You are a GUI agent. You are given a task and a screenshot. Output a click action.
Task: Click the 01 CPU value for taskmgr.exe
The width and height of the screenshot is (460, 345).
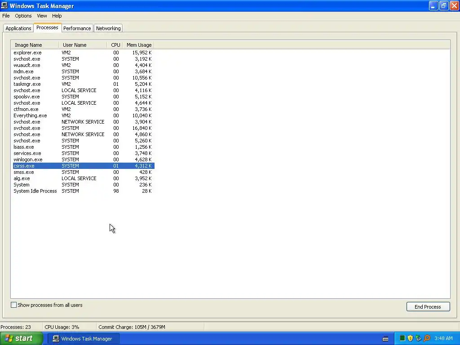pyautogui.click(x=116, y=84)
